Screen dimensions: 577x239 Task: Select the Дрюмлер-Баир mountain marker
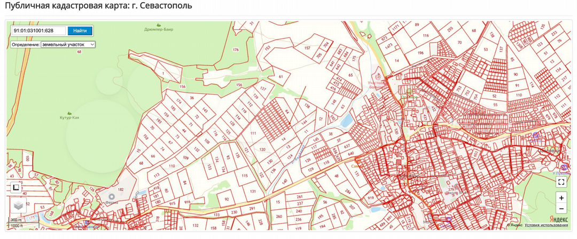(159, 25)
